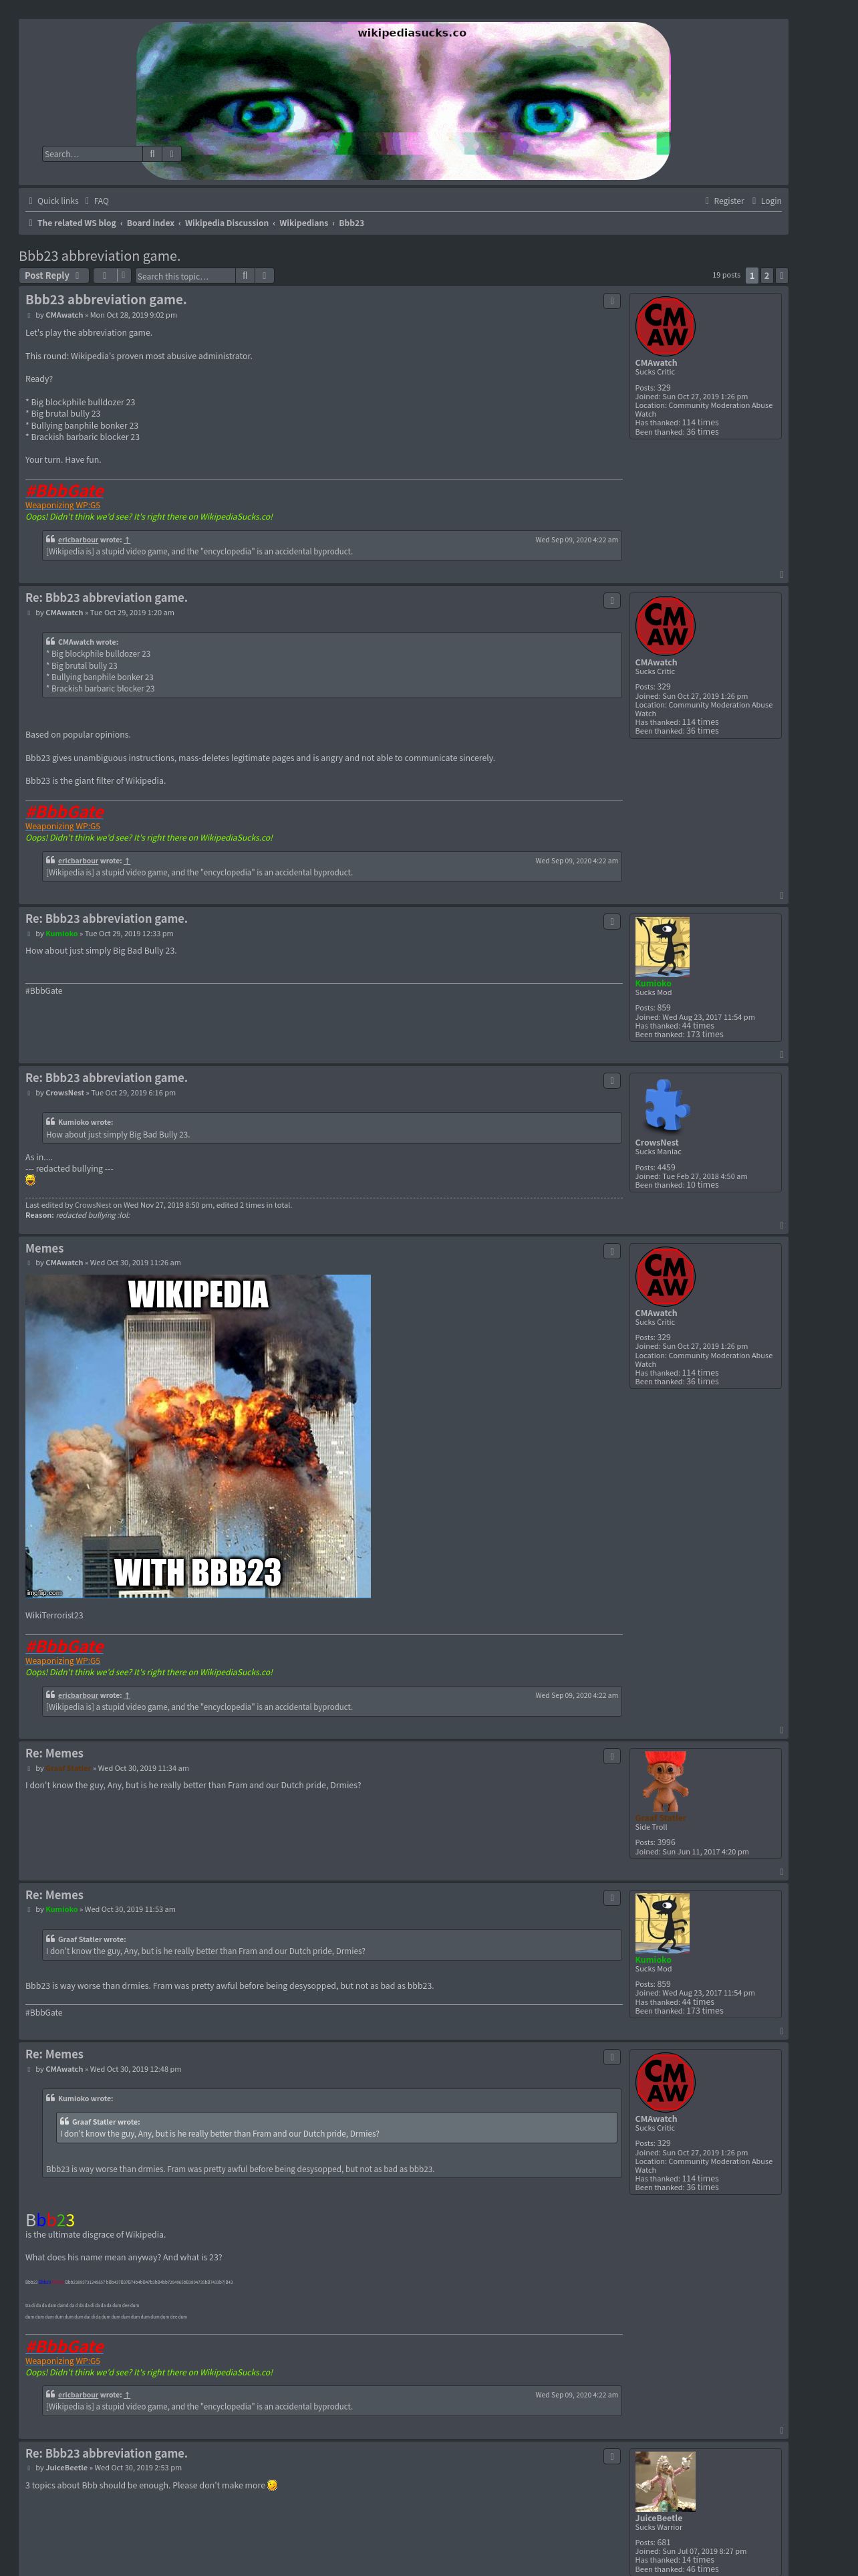The height and width of the screenshot is (2576, 858).
Task: Expand the Quick links menu
Action: point(54,201)
